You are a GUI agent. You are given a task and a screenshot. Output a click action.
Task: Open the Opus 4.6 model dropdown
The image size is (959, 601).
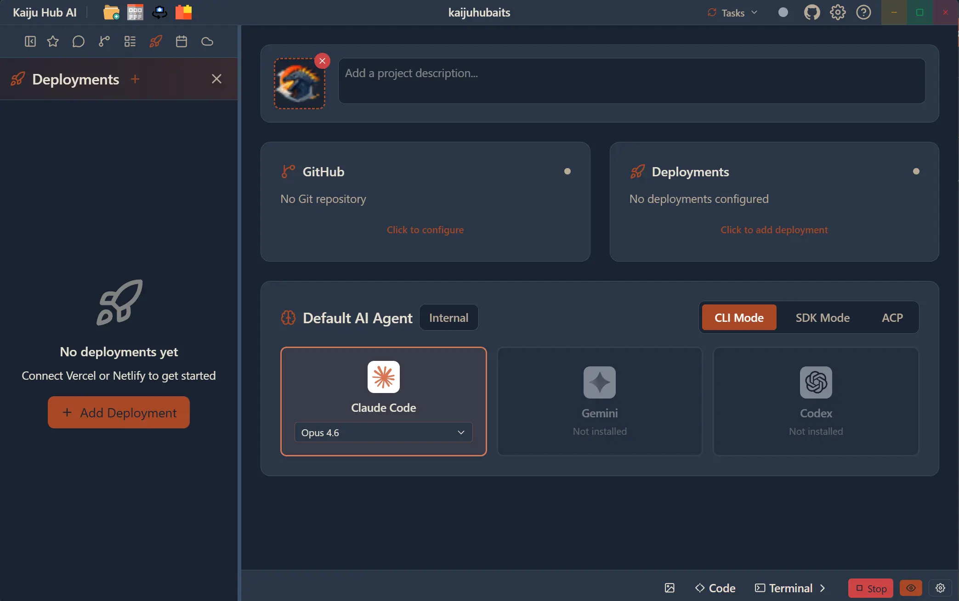(x=384, y=432)
